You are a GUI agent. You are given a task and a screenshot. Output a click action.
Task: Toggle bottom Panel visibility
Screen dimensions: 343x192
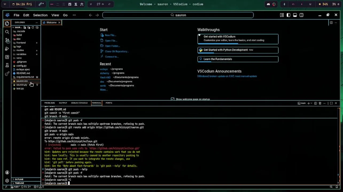click(295, 15)
